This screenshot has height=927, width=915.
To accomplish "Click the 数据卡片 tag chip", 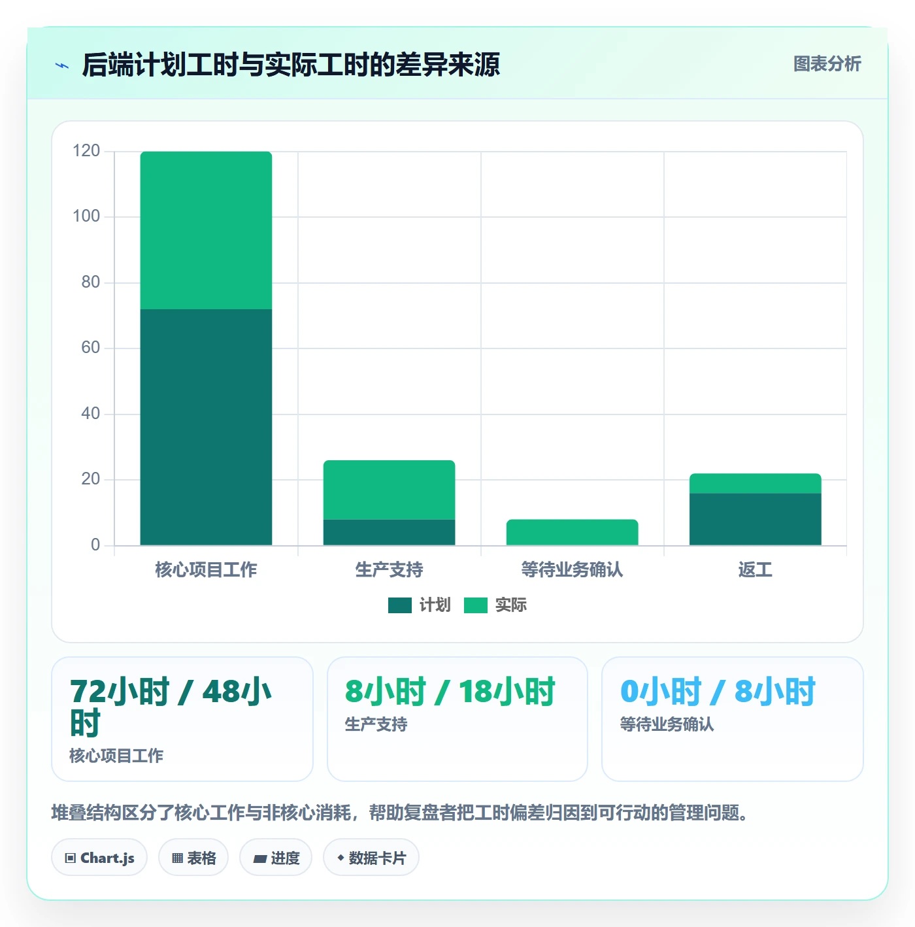I will [x=371, y=858].
